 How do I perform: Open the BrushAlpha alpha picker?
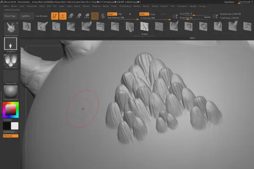(11, 61)
